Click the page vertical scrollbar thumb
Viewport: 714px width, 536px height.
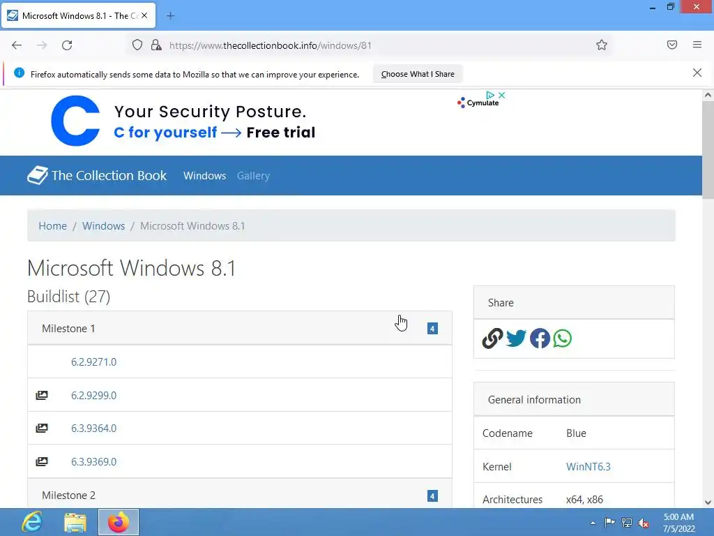[708, 151]
